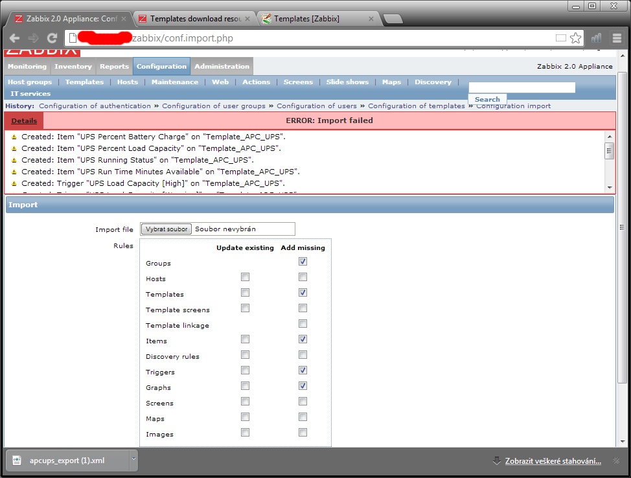This screenshot has width=631, height=478.
Task: Close the downloads bar
Action: pos(615,461)
